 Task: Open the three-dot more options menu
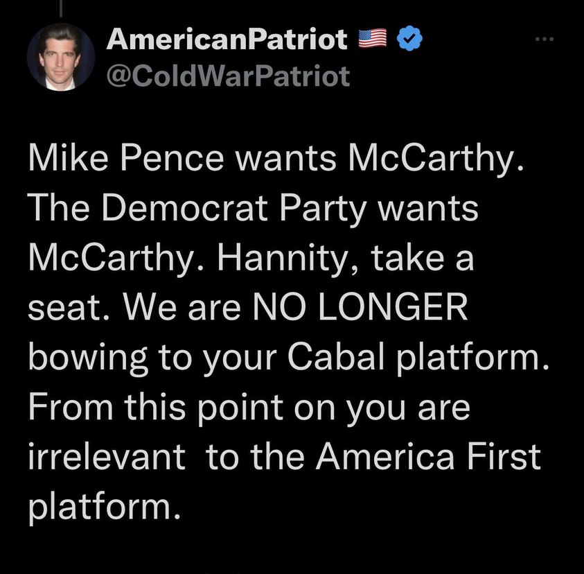pyautogui.click(x=549, y=39)
